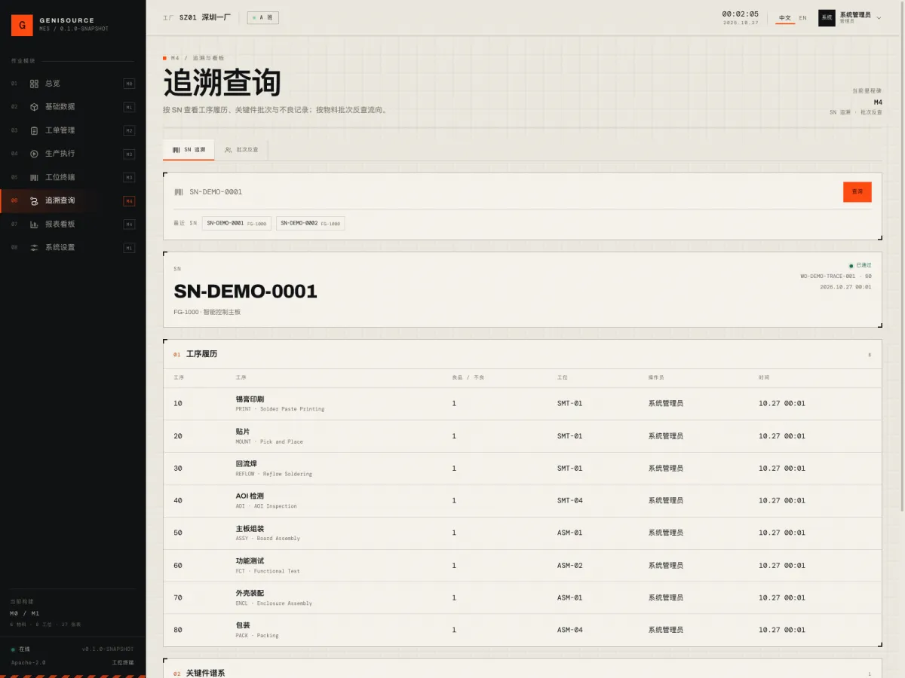Switch to the 批次反查 tab
Screen dimensions: 905x678
pyautogui.click(x=241, y=150)
